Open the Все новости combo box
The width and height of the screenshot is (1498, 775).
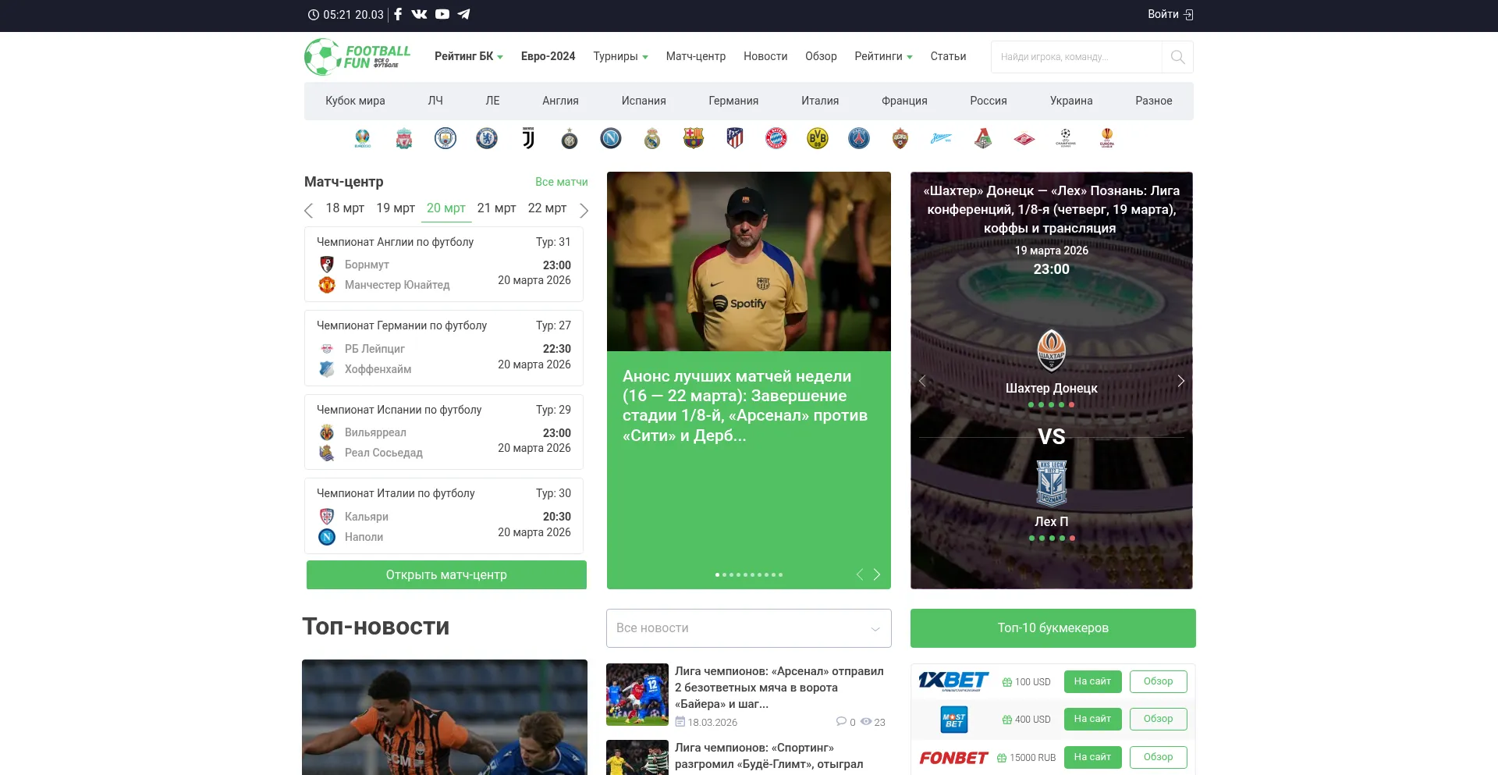pyautogui.click(x=749, y=628)
